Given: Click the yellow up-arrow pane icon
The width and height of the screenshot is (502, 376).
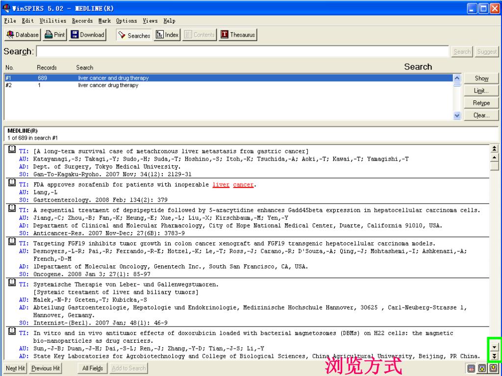Looking at the screenshot, I should (493, 368).
